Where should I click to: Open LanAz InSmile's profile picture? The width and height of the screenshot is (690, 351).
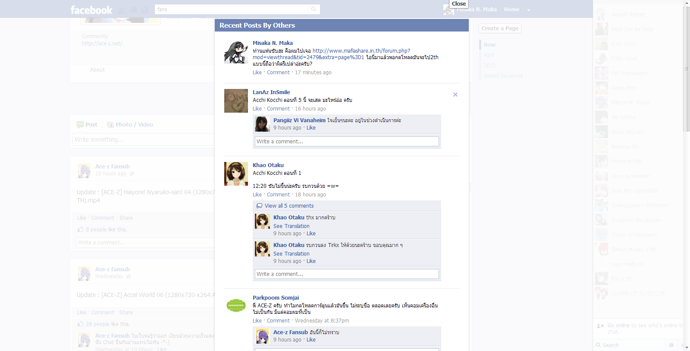(x=236, y=101)
